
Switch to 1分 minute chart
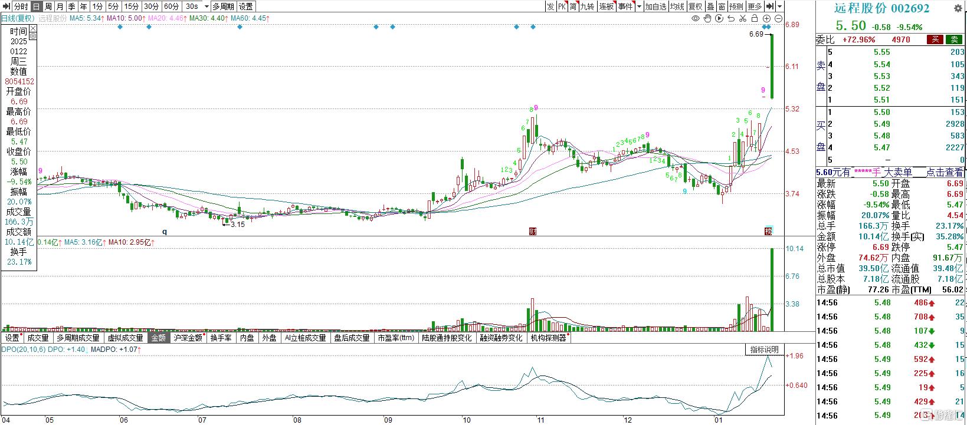[97, 6]
